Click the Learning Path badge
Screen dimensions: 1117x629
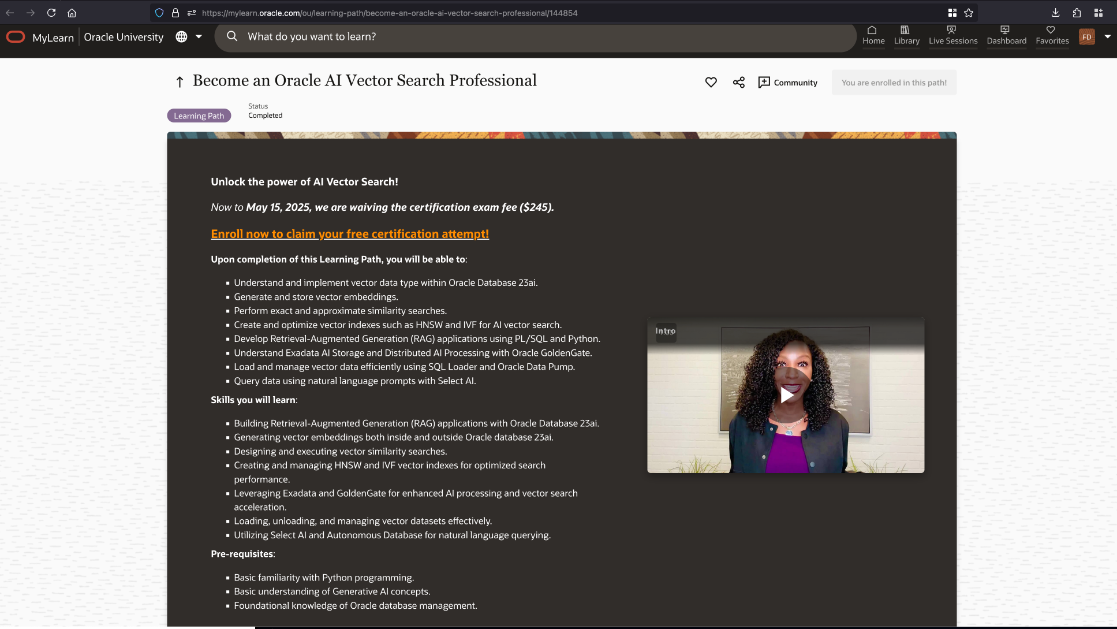[x=199, y=116]
